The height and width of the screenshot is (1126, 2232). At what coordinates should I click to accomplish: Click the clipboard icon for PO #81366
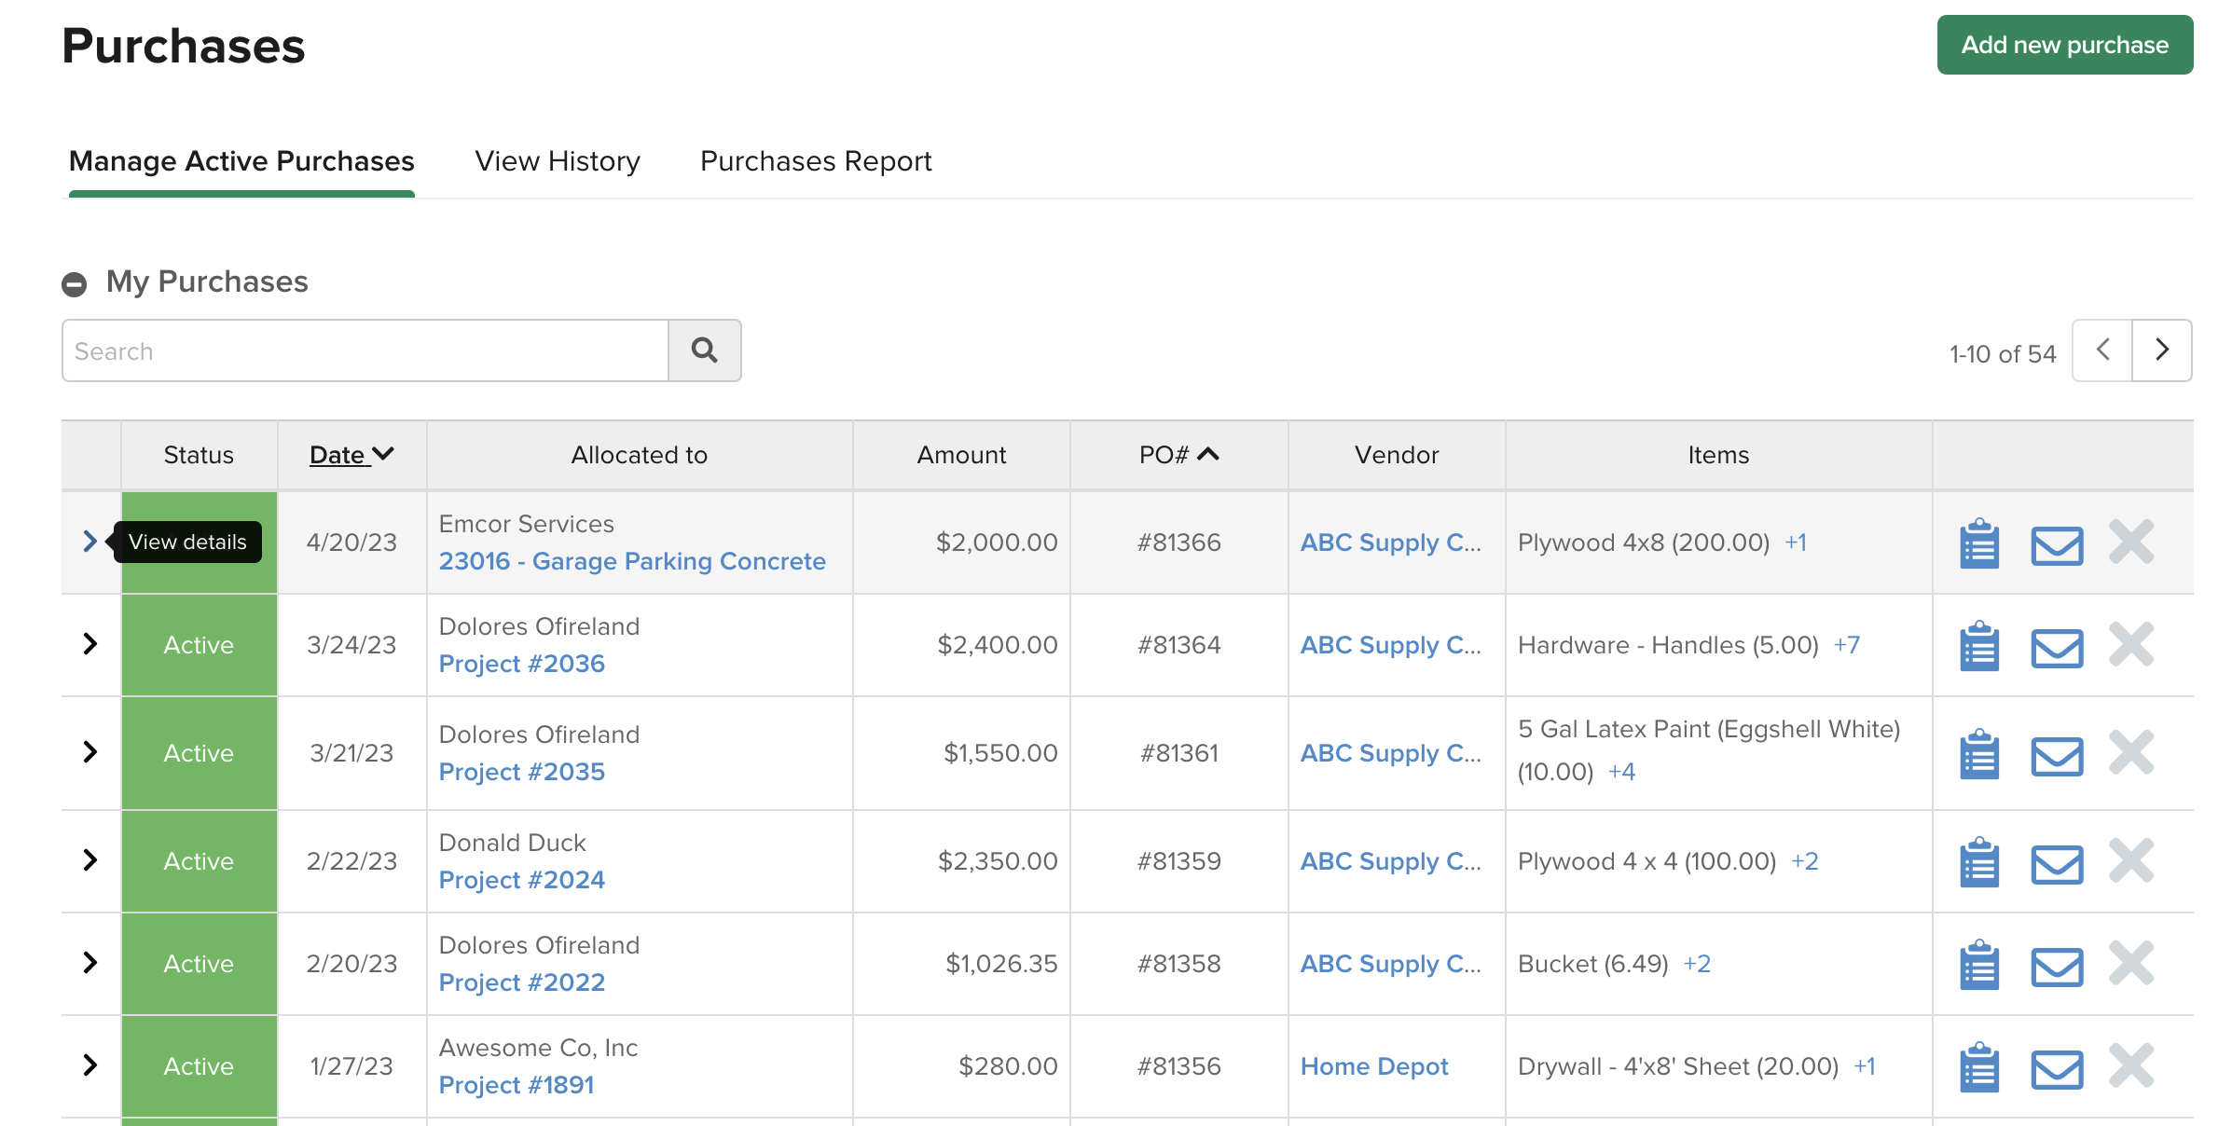[x=1978, y=543]
